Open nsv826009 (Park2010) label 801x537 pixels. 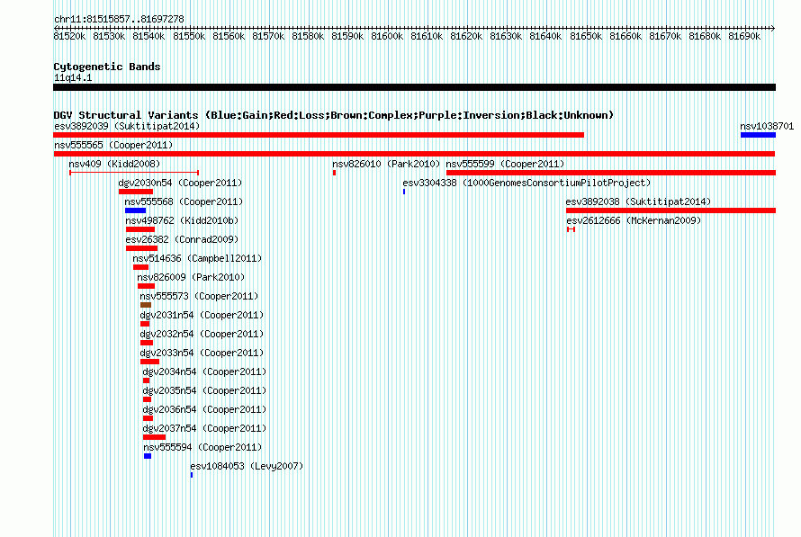191,277
